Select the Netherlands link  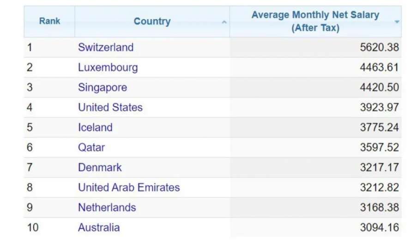coord(107,207)
